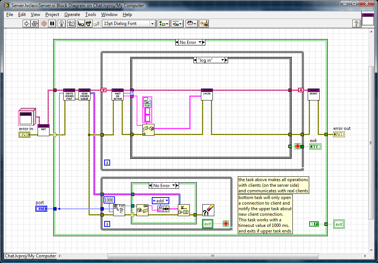Click the Run arrow button
The image size is (378, 263).
26,23
